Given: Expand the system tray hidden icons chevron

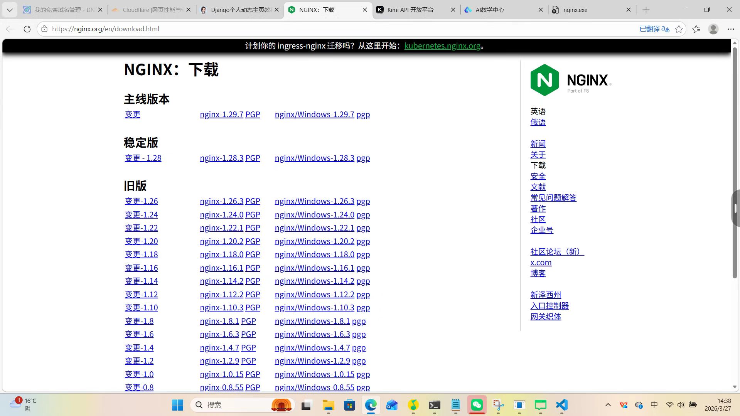Looking at the screenshot, I should [x=608, y=405].
